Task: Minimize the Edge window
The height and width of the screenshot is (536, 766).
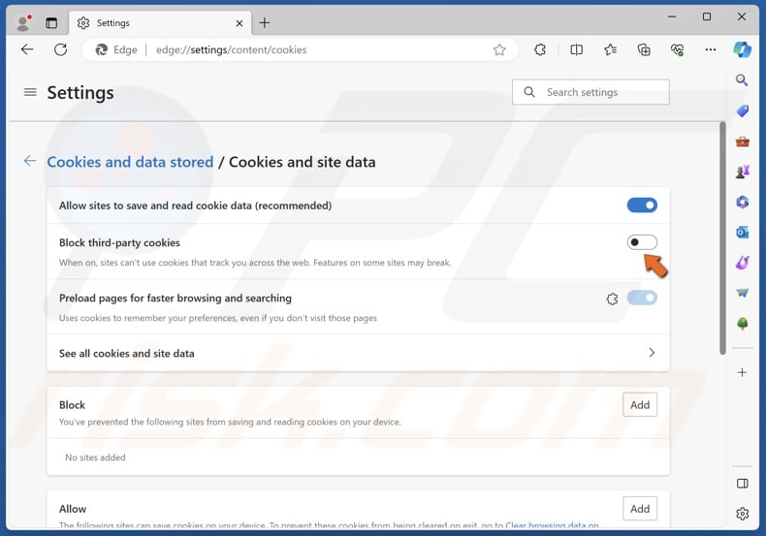Action: tap(672, 16)
